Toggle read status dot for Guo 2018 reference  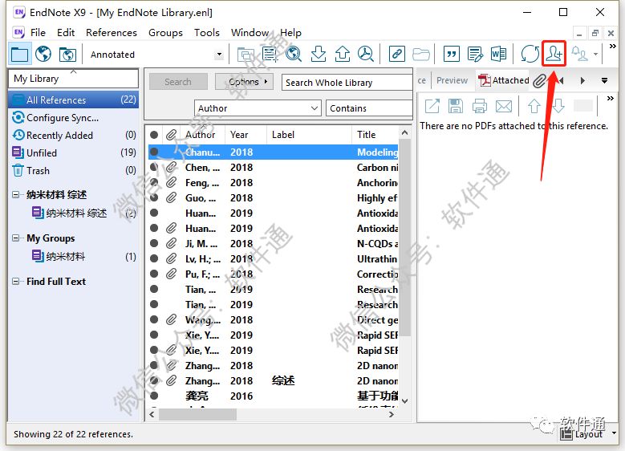click(154, 197)
